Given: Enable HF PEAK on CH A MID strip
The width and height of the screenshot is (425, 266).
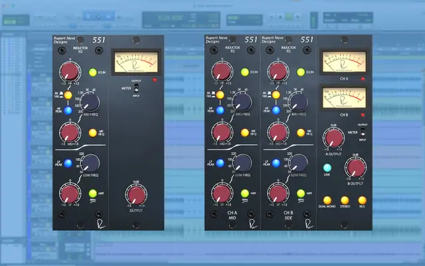Looking at the screenshot, I should coord(220,110).
